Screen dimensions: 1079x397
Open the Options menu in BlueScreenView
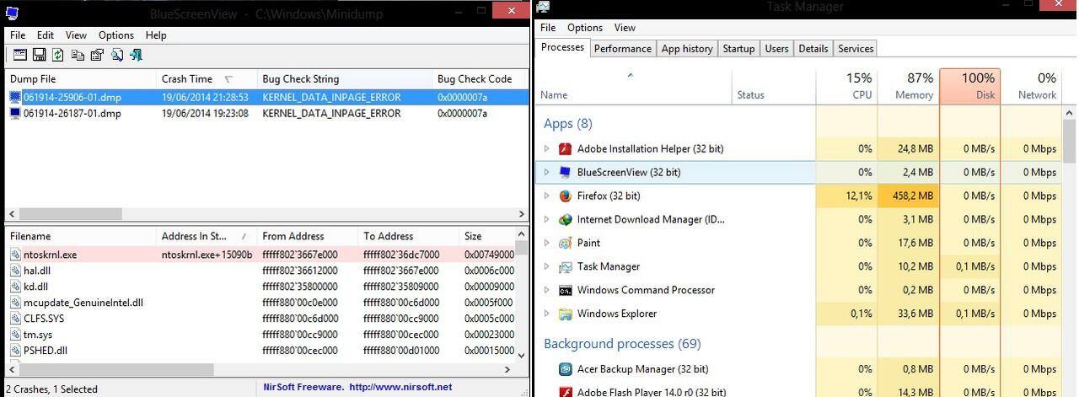click(116, 35)
